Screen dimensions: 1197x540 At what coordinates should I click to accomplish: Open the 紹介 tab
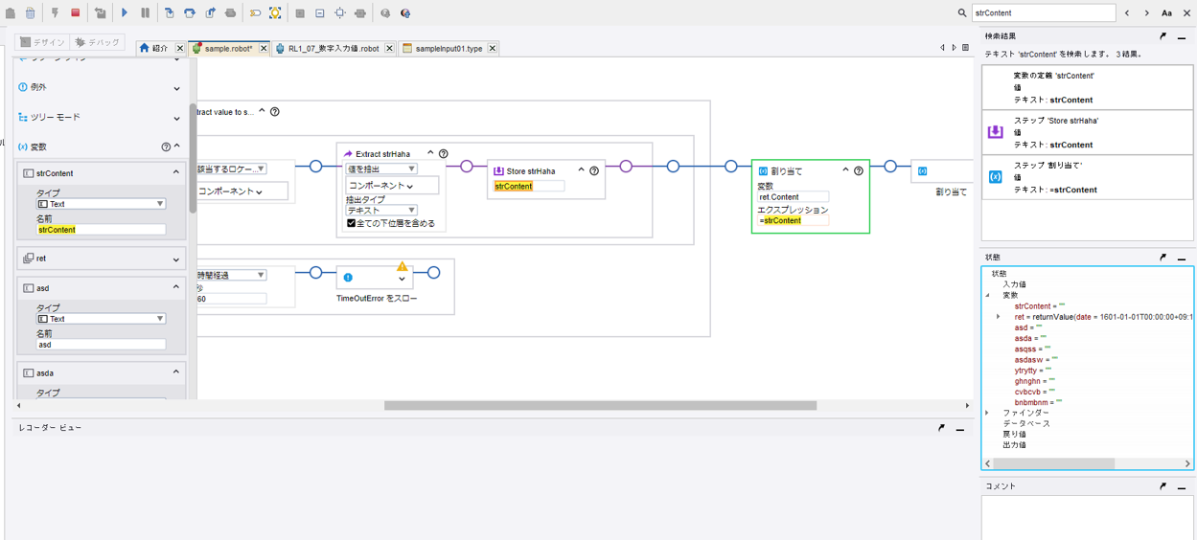[154, 48]
